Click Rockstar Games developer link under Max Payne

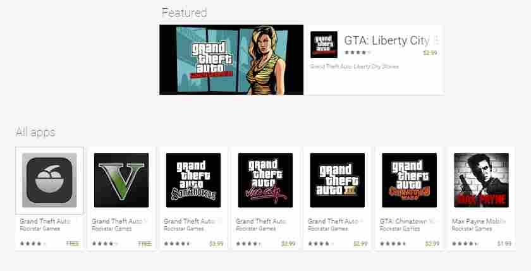(x=472, y=229)
